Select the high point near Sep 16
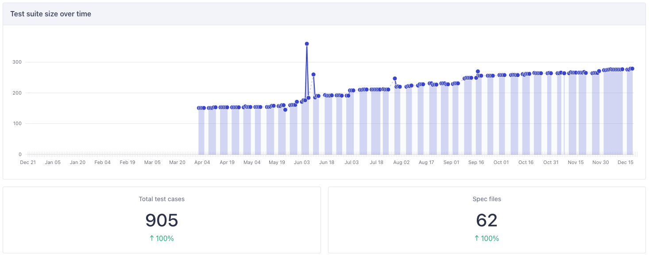This screenshot has width=649, height=256. (477, 71)
